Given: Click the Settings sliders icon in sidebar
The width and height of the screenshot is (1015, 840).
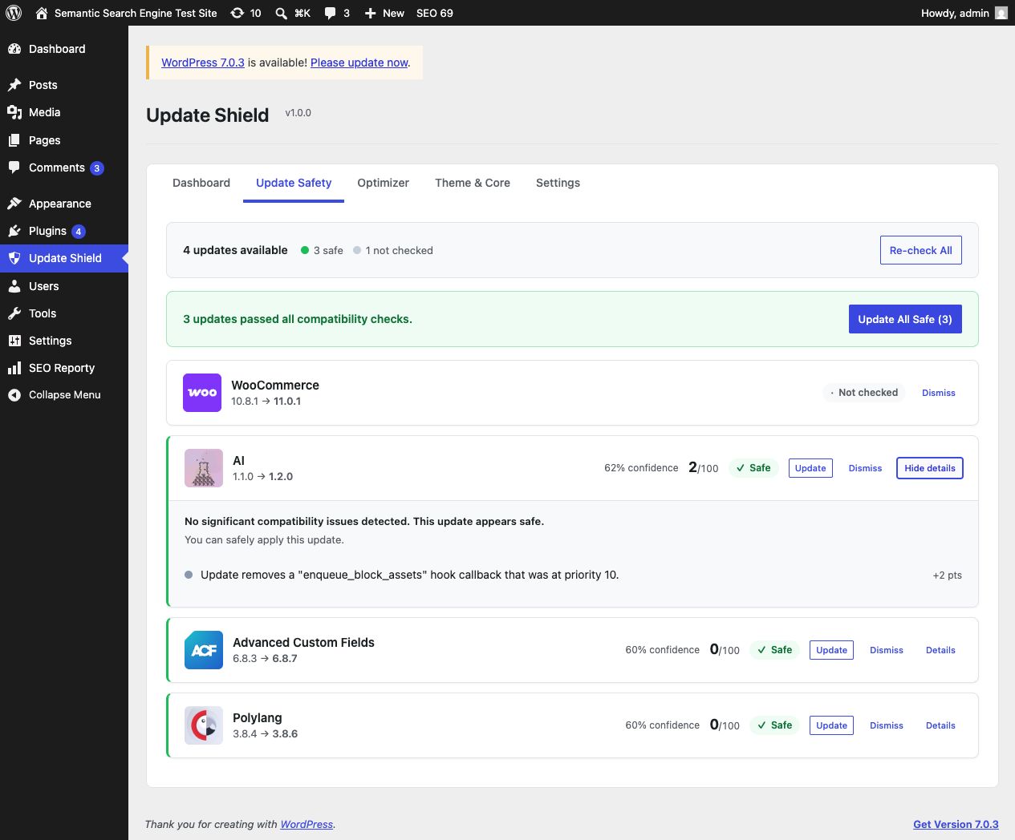Looking at the screenshot, I should pos(14,341).
